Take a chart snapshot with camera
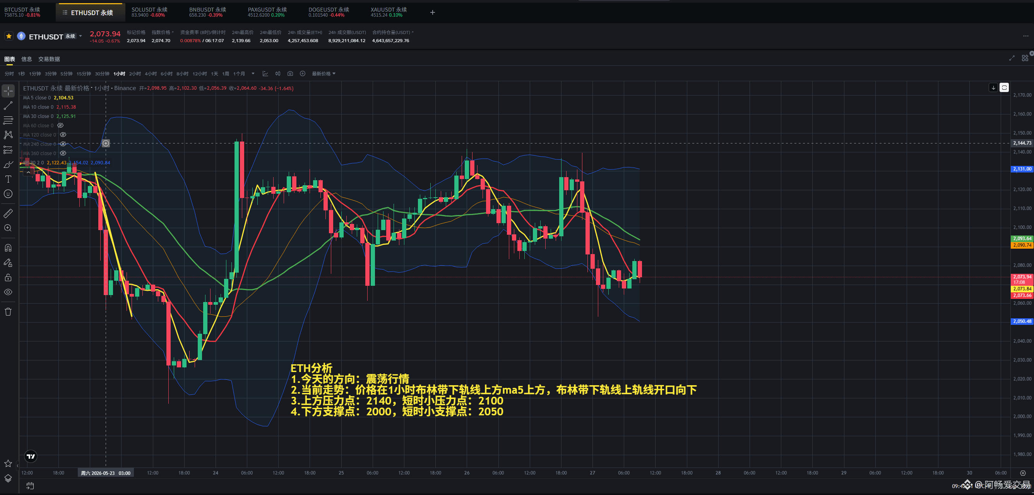The width and height of the screenshot is (1034, 495). tap(290, 74)
